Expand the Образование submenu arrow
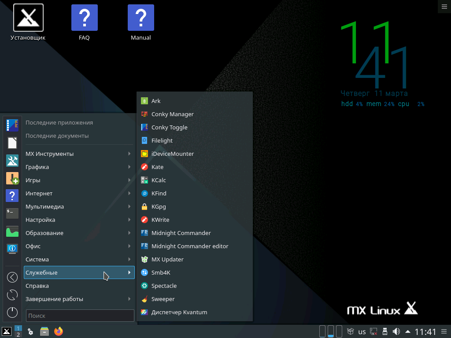 tap(129, 233)
